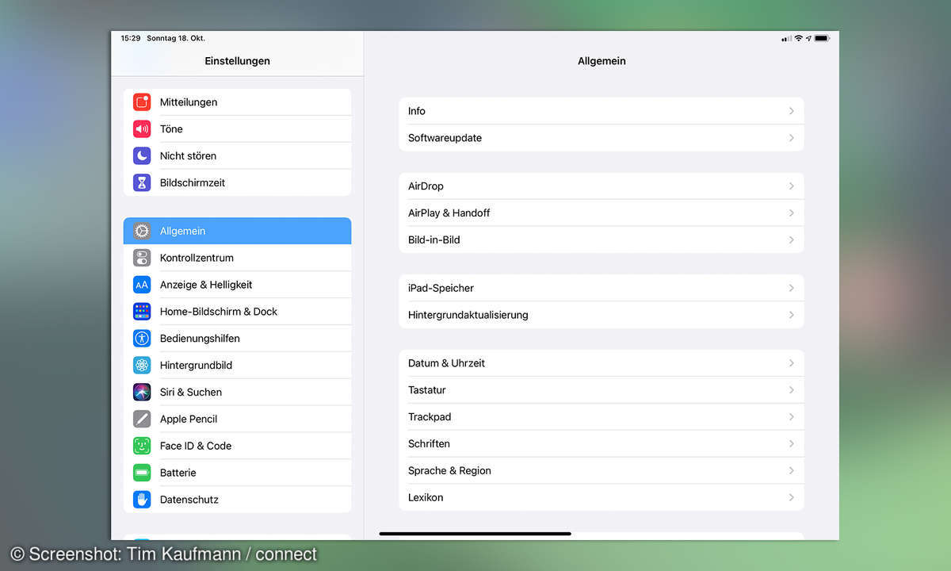Select Anzeige & Helligkeit in sidebar
Image resolution: width=951 pixels, height=571 pixels.
pos(237,285)
